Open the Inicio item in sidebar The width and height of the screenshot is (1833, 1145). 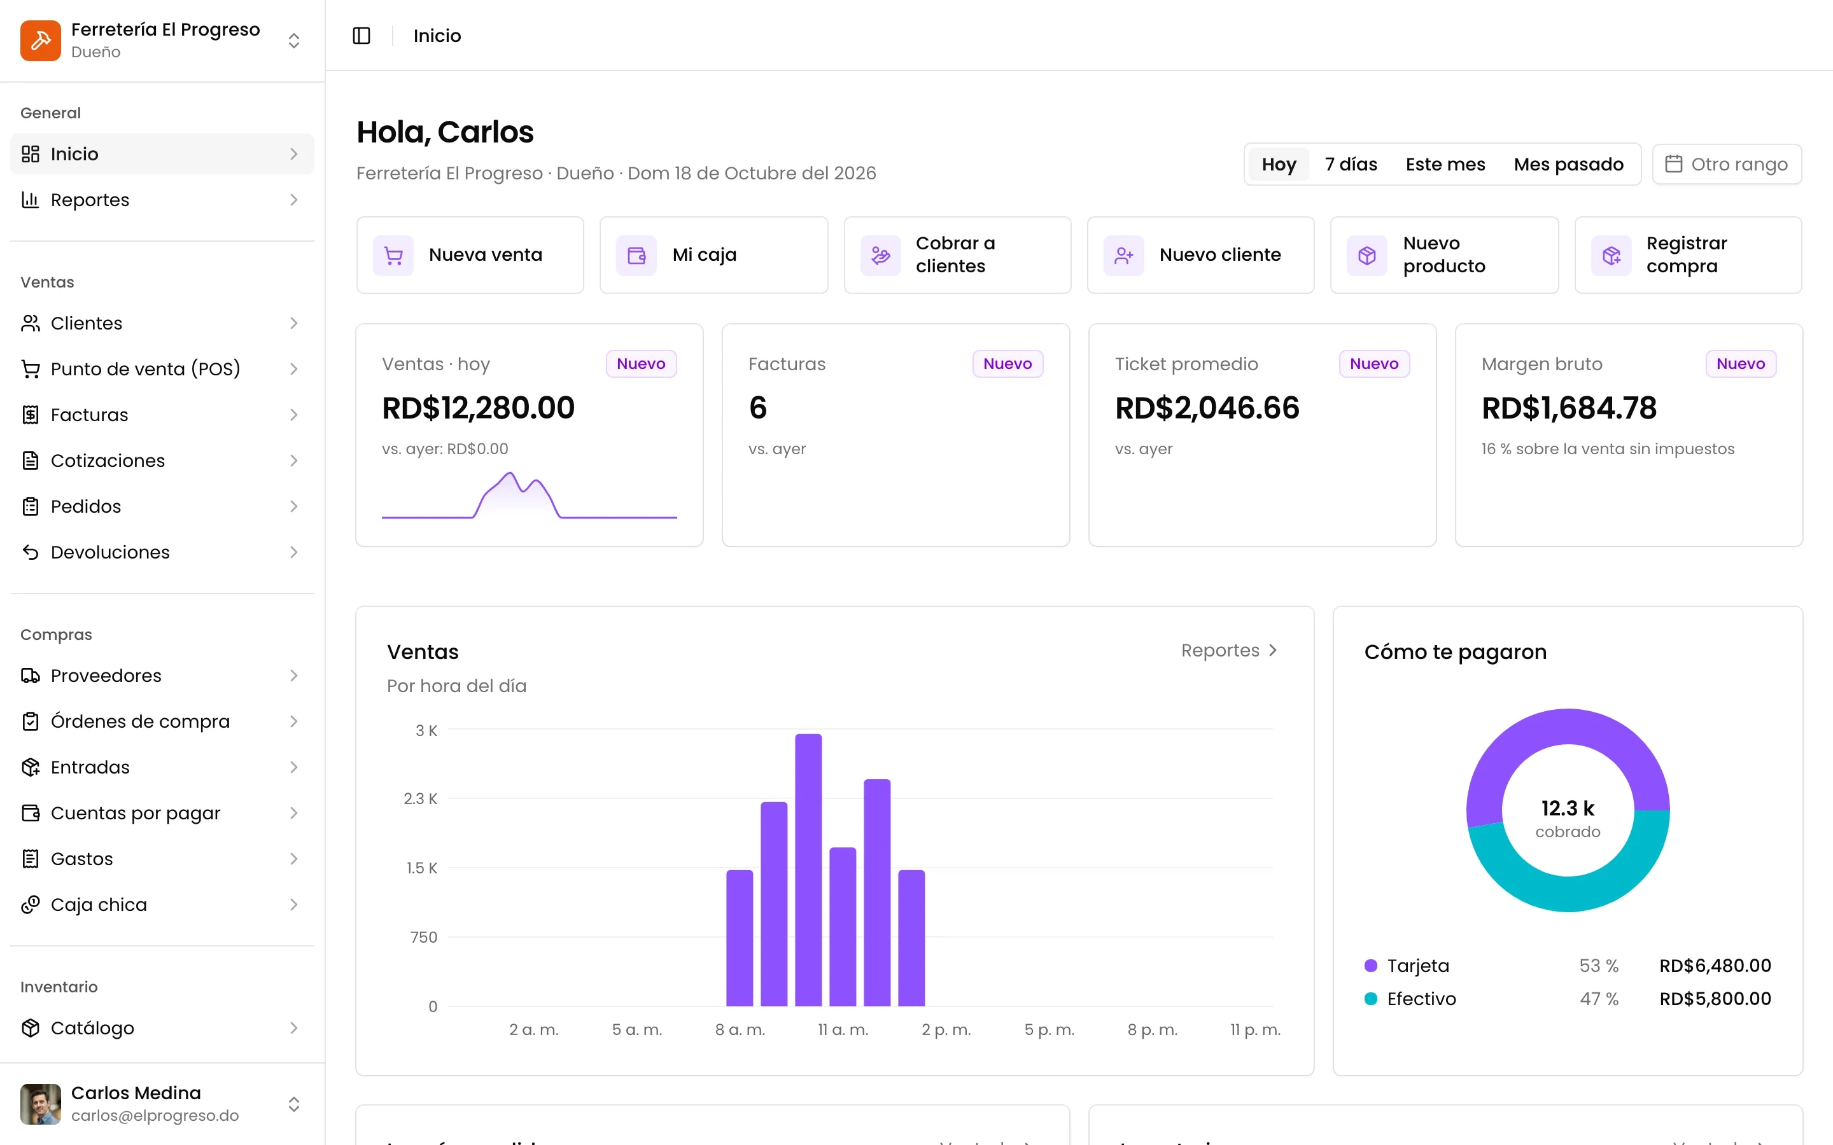tap(162, 154)
